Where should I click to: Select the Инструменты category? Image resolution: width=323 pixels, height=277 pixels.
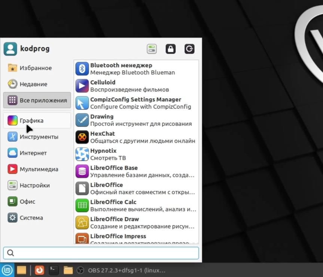pos(37,137)
